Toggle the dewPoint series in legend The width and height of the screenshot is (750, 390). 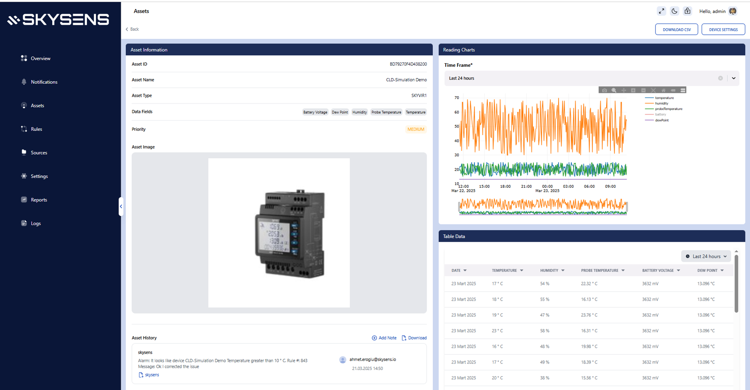[x=657, y=120]
